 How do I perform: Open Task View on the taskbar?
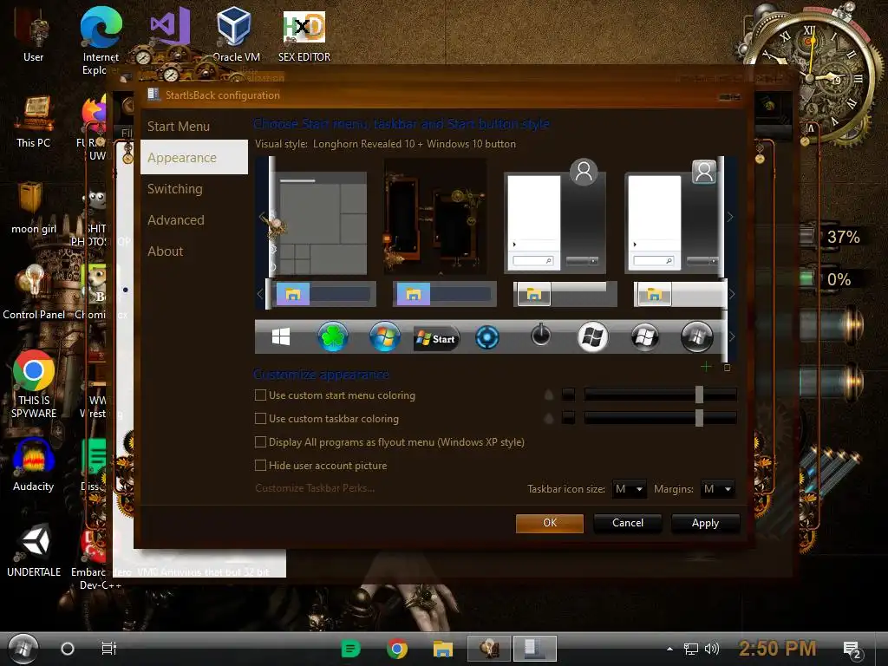(108, 648)
